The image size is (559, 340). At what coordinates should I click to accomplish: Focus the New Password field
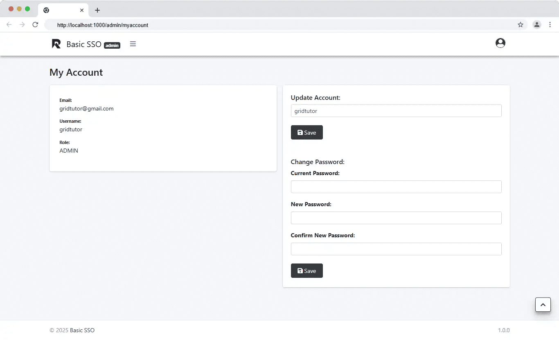(396, 218)
